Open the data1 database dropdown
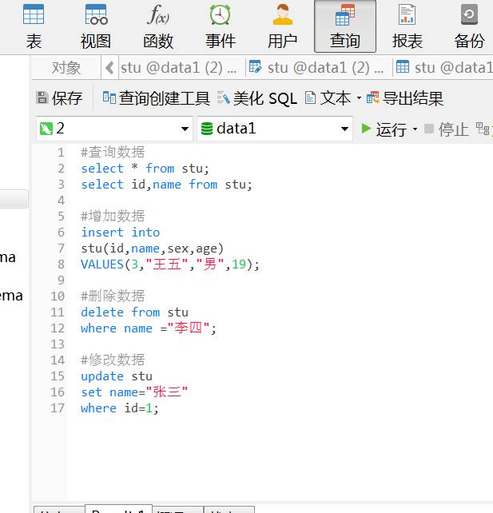Viewport: 493px width, 513px height. point(275,129)
